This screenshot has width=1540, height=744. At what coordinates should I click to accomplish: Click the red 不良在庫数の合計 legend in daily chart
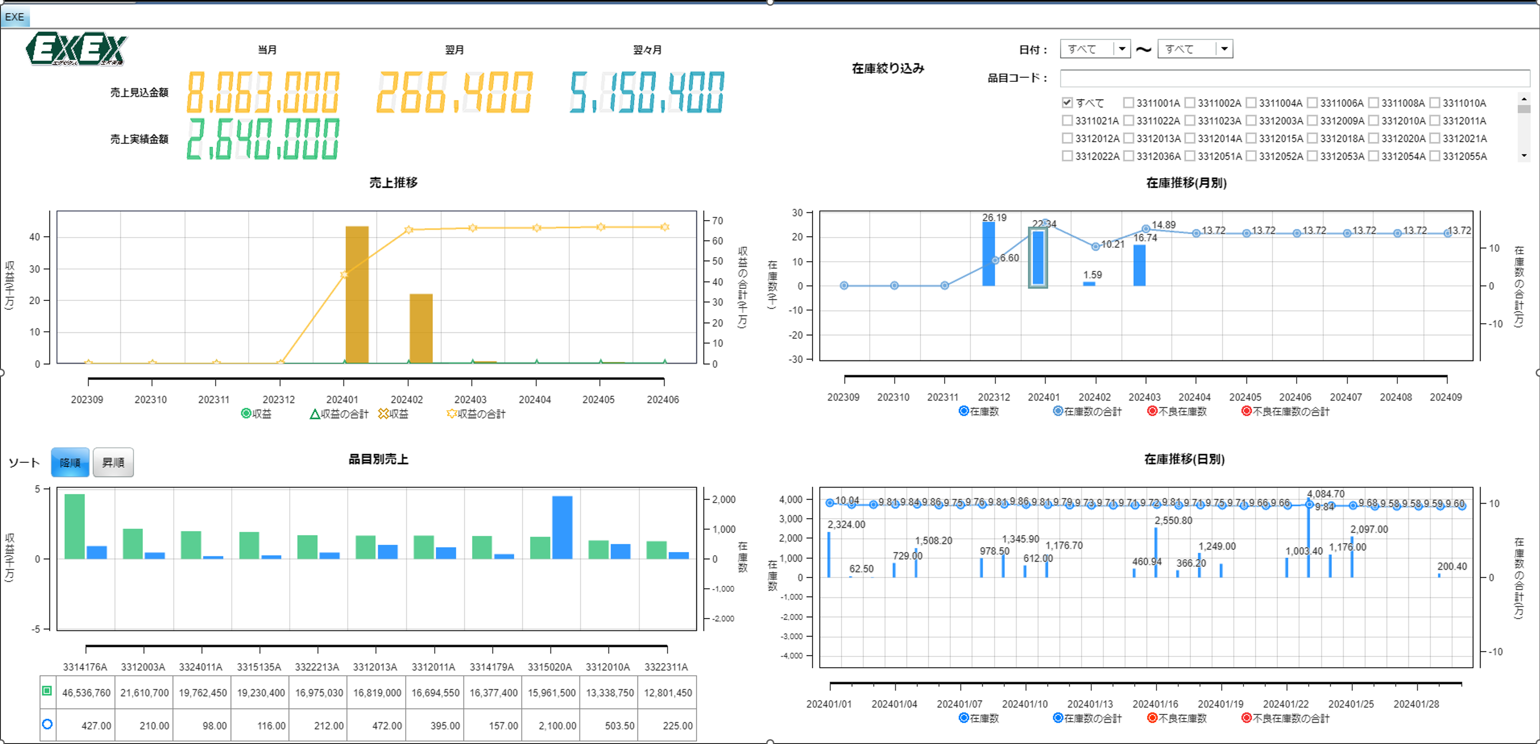1246,718
